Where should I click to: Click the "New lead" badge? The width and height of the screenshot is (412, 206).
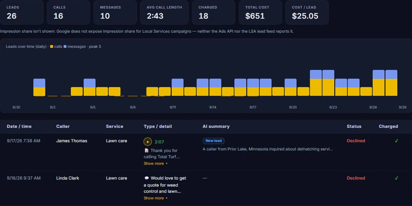pos(213,141)
